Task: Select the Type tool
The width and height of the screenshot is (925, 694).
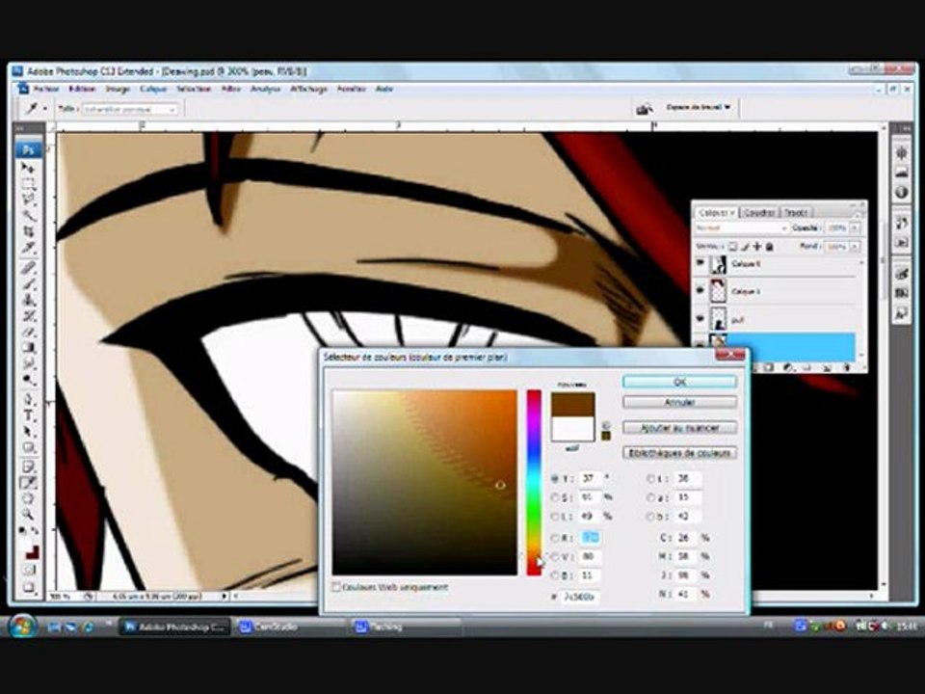Action: click(28, 415)
